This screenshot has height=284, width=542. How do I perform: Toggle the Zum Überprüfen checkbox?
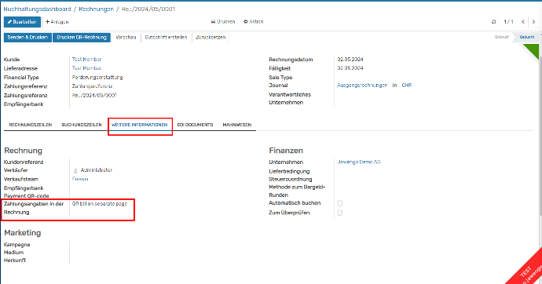(x=340, y=213)
